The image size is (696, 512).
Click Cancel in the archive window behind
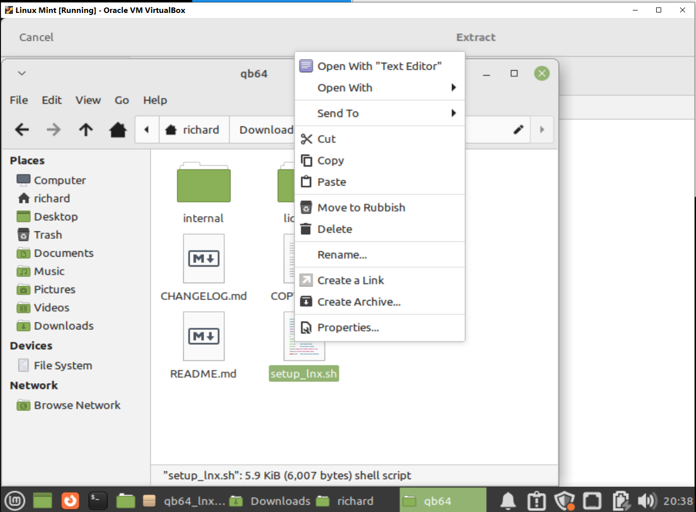pos(36,37)
